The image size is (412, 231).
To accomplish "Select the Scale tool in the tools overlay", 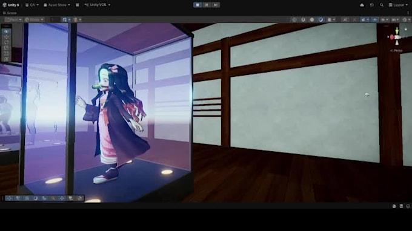I will coord(6,48).
